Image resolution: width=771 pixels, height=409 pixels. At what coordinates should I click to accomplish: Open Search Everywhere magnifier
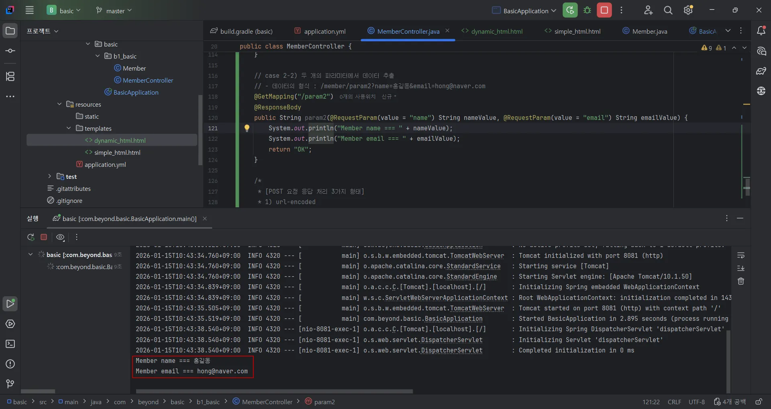tap(668, 10)
